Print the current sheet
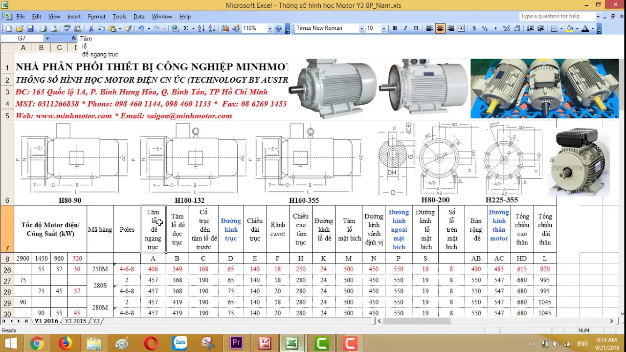 (x=43, y=28)
